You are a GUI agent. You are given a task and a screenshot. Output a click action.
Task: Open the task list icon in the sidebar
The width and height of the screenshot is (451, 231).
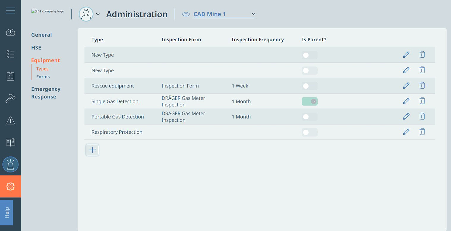[x=10, y=54]
